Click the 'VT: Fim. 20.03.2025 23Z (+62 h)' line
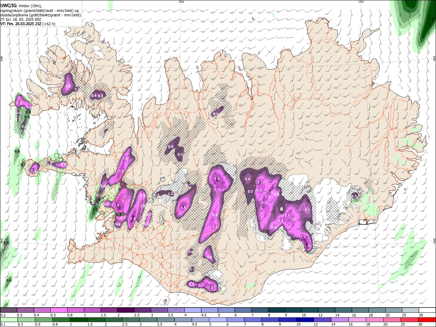The width and height of the screenshot is (436, 327). [x=28, y=24]
